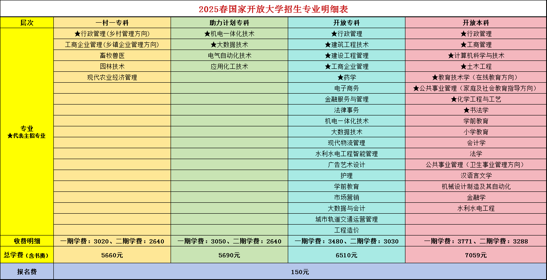Screen dimensions: 547x280
Task: Click the 水利水电工程智能管理 cell
Action: pos(347,154)
